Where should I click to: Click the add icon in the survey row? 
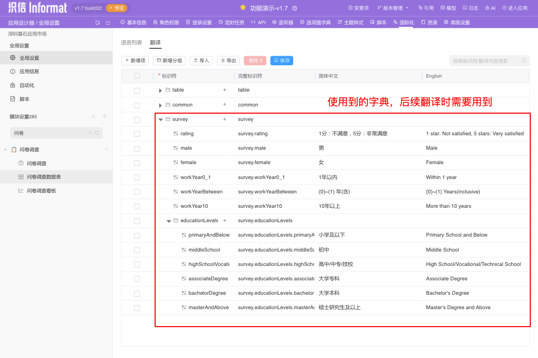pyautogui.click(x=224, y=119)
